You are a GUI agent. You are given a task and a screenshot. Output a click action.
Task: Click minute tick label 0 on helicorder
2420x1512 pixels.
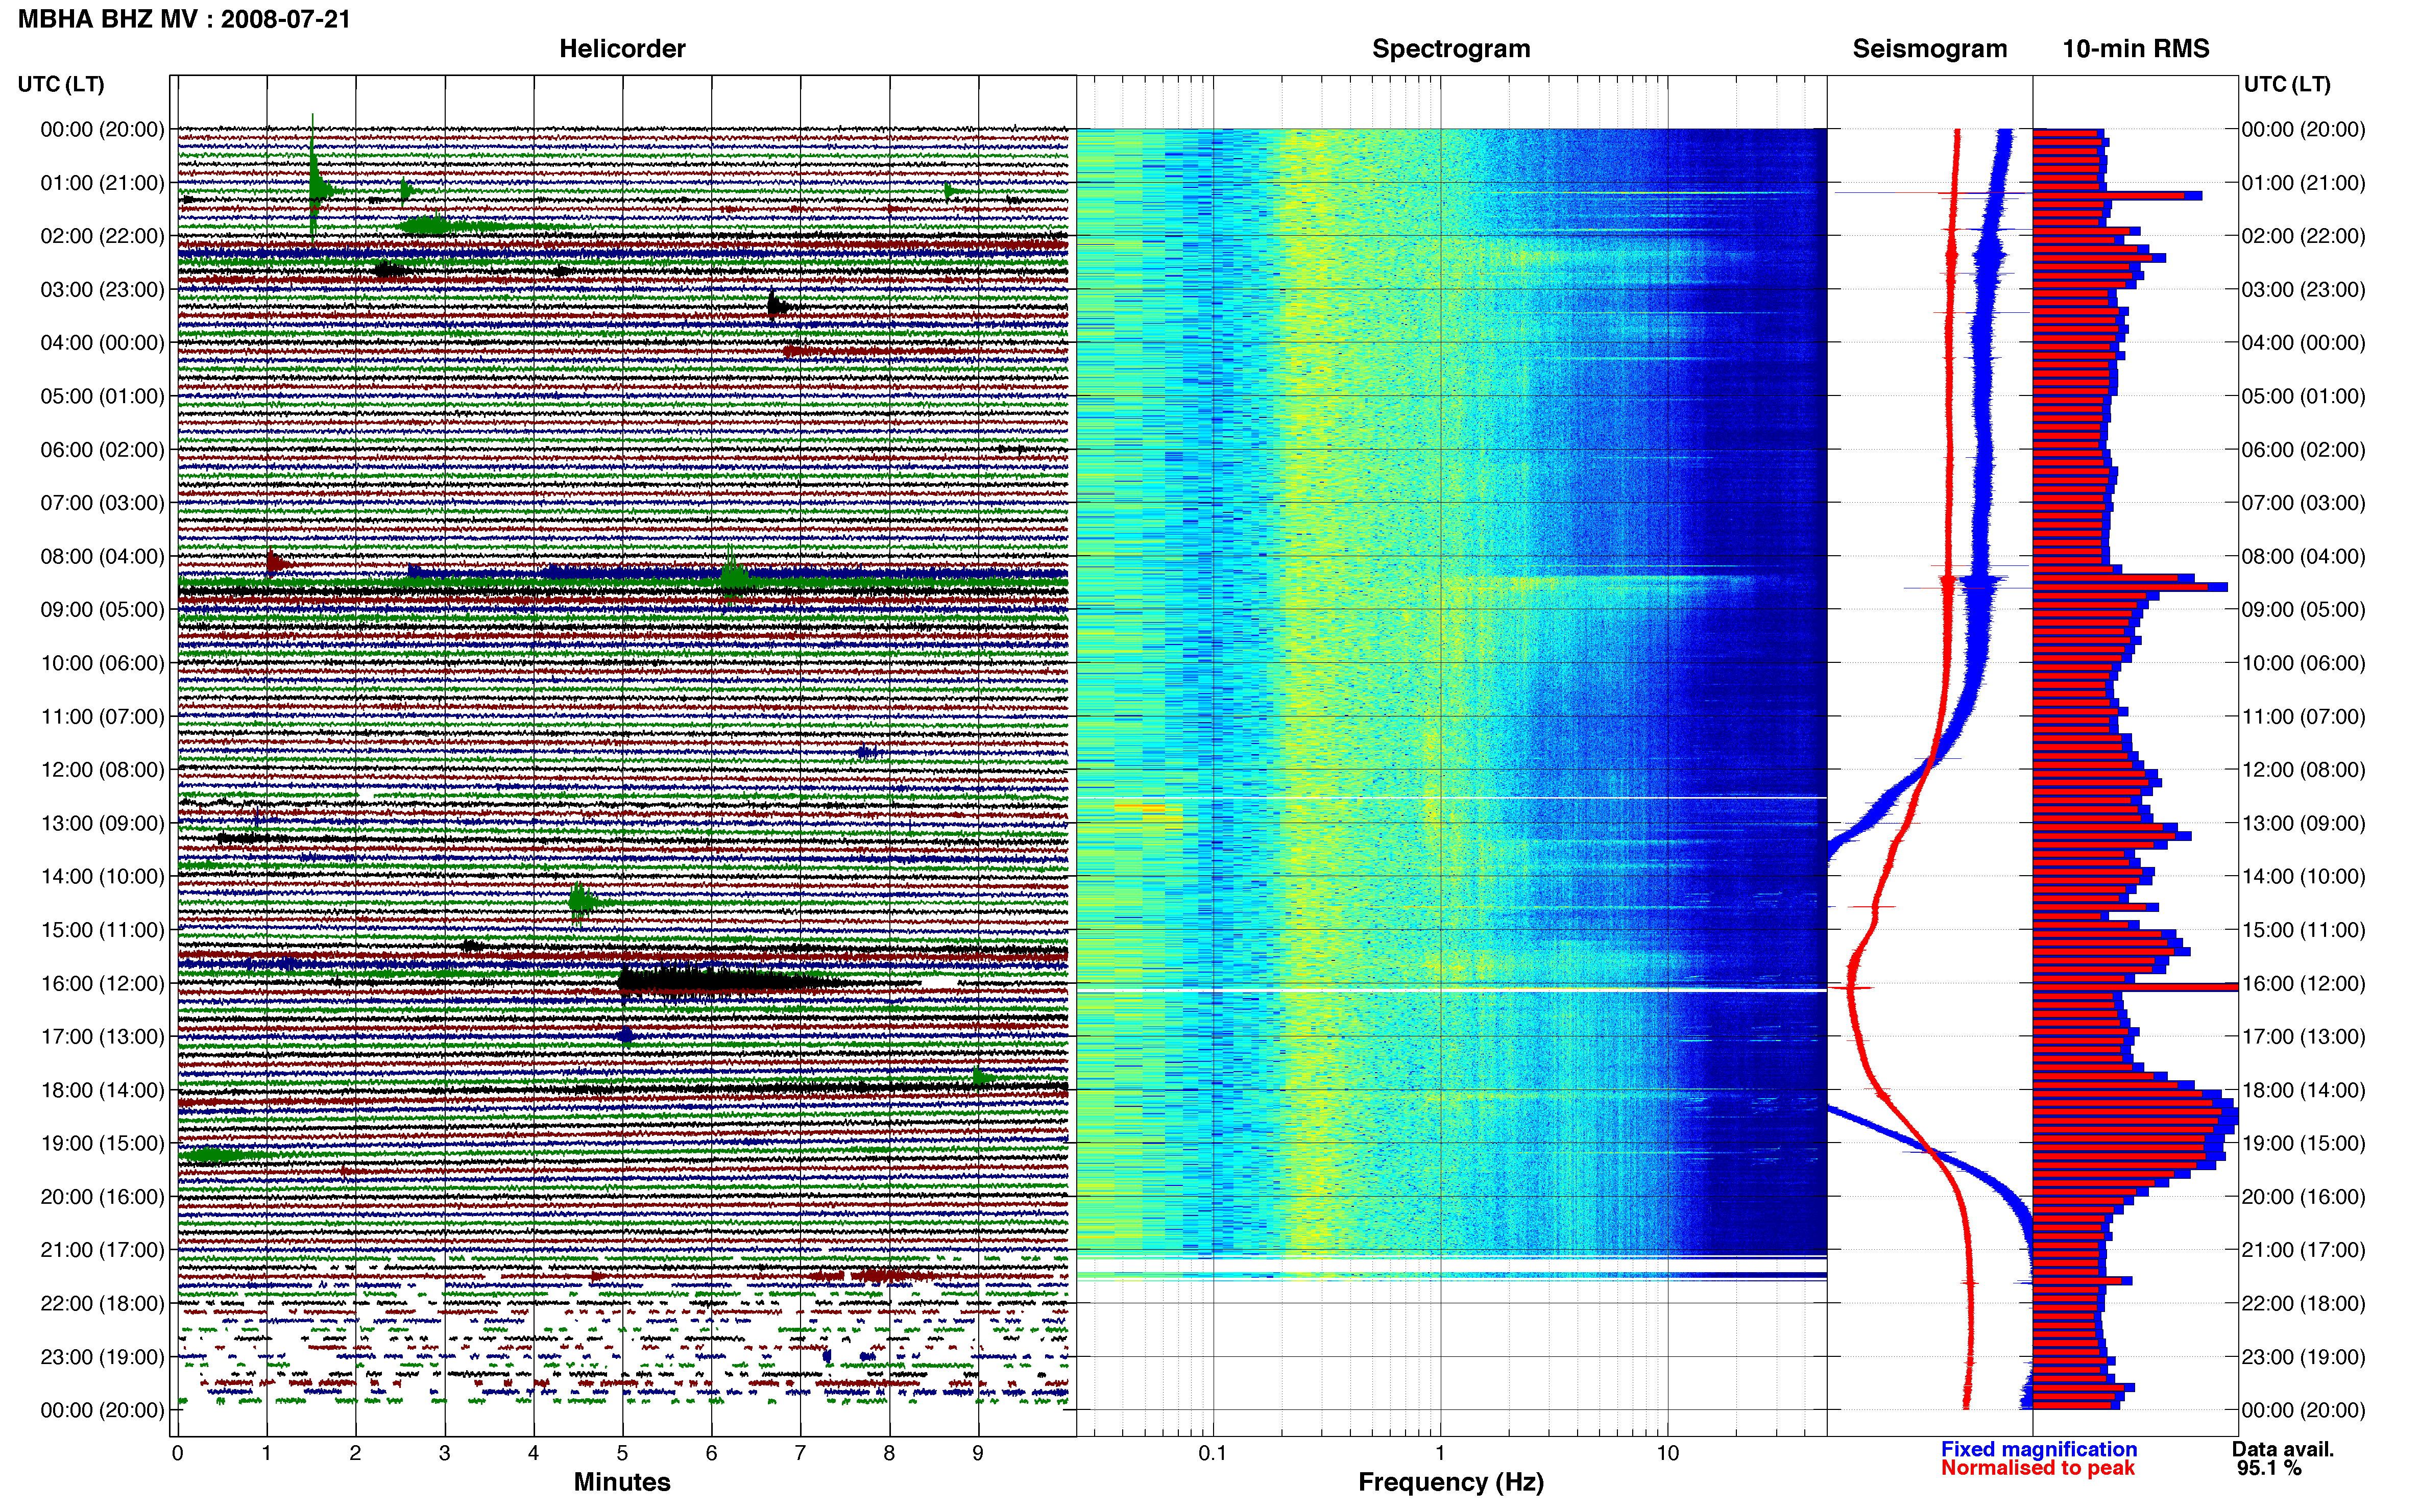(x=177, y=1453)
